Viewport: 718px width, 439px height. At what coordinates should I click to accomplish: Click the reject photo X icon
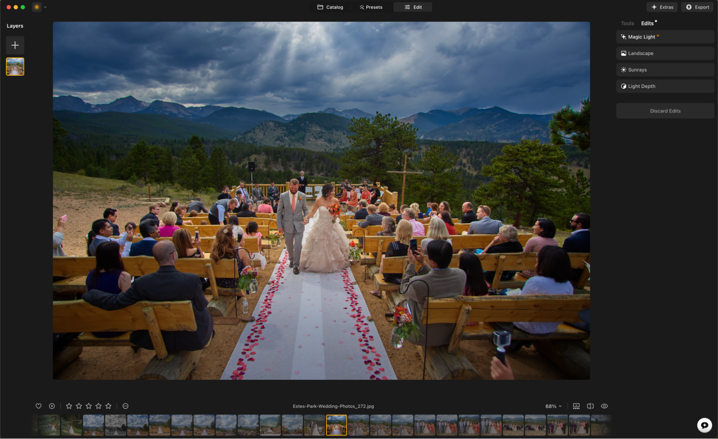[52, 406]
